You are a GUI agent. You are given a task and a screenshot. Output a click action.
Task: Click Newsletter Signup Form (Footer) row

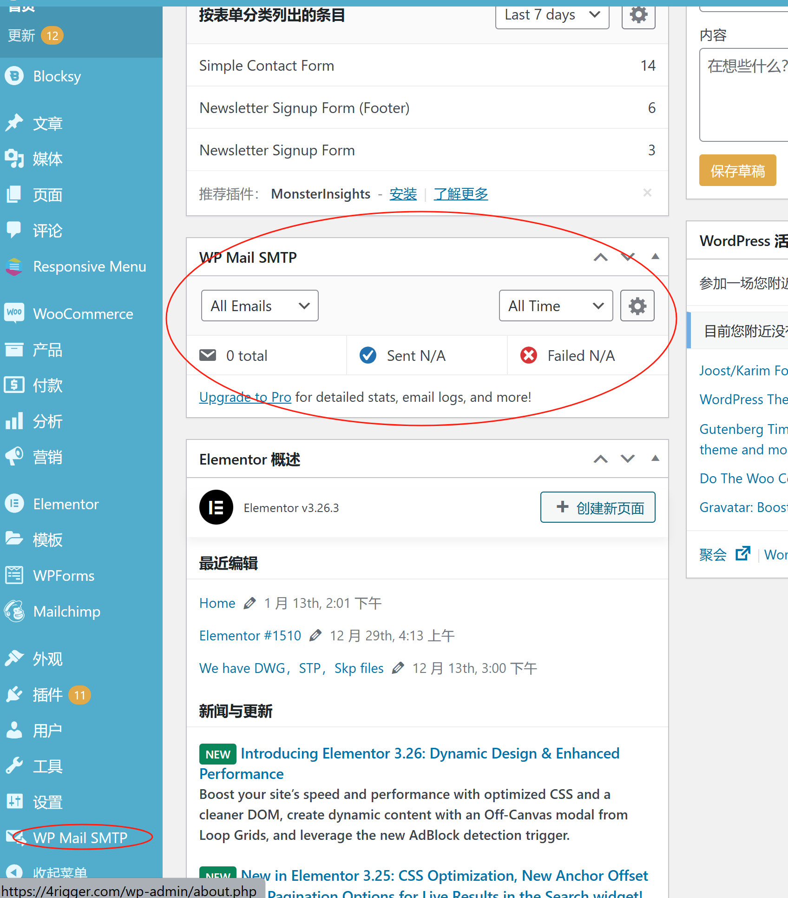pyautogui.click(x=427, y=108)
